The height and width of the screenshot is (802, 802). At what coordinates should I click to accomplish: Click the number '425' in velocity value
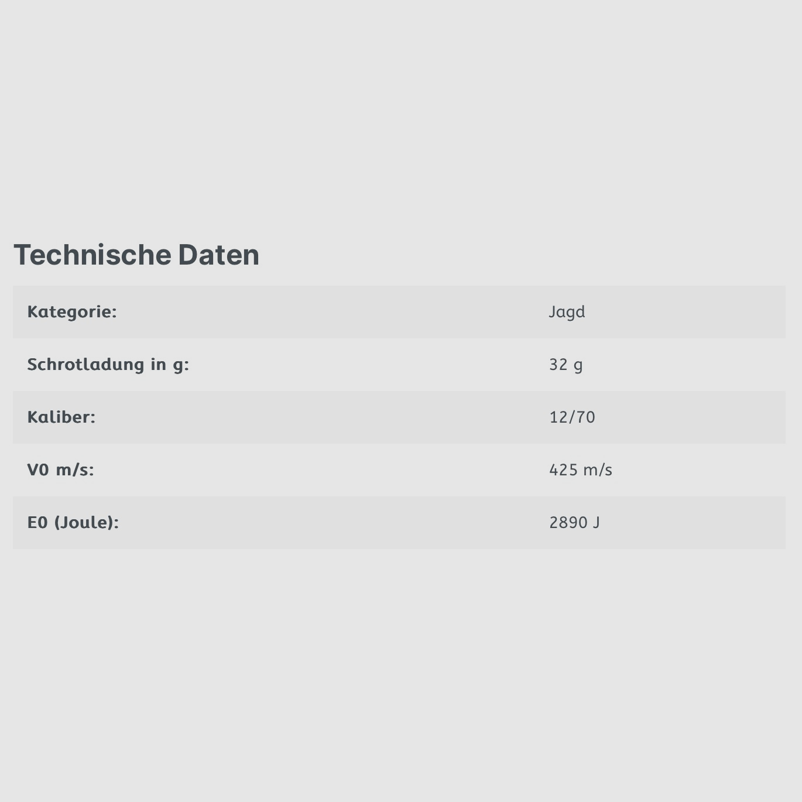pyautogui.click(x=563, y=469)
